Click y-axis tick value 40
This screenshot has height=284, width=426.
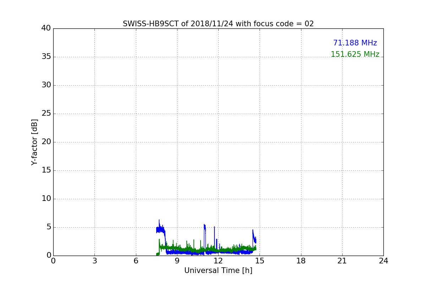46,28
